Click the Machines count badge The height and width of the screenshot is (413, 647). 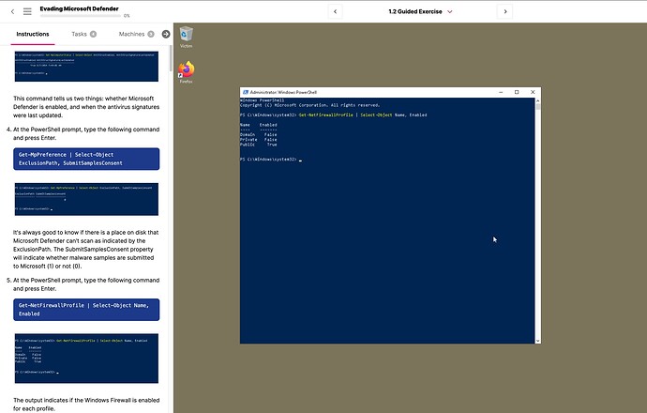pyautogui.click(x=151, y=34)
